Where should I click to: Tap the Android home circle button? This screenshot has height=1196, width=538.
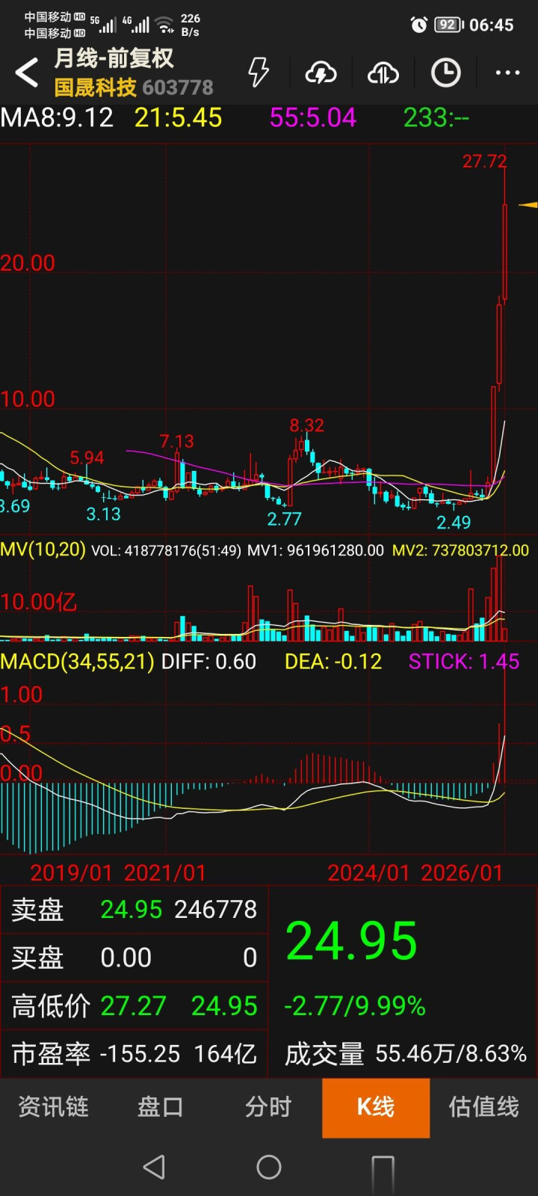(x=269, y=1167)
